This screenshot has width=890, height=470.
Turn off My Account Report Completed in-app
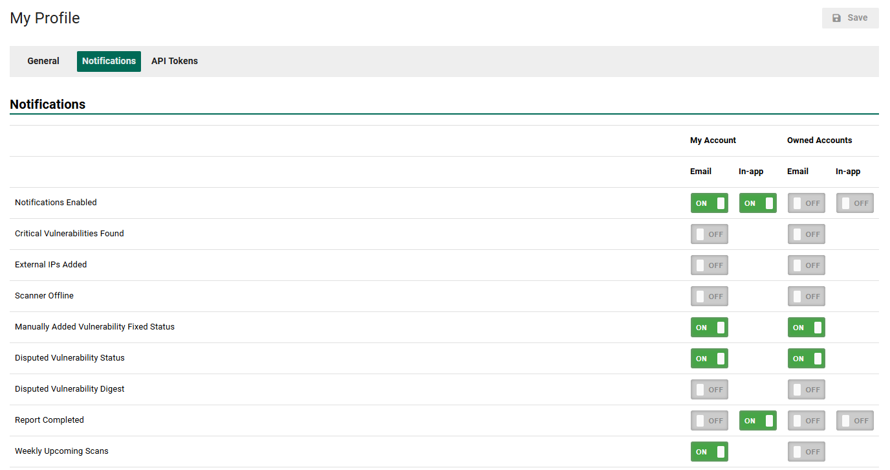[x=757, y=421]
